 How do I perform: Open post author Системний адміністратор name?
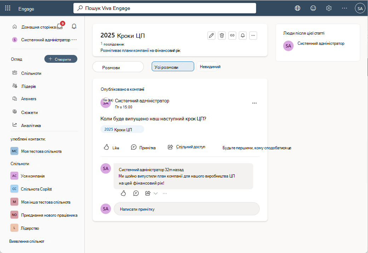(142, 101)
